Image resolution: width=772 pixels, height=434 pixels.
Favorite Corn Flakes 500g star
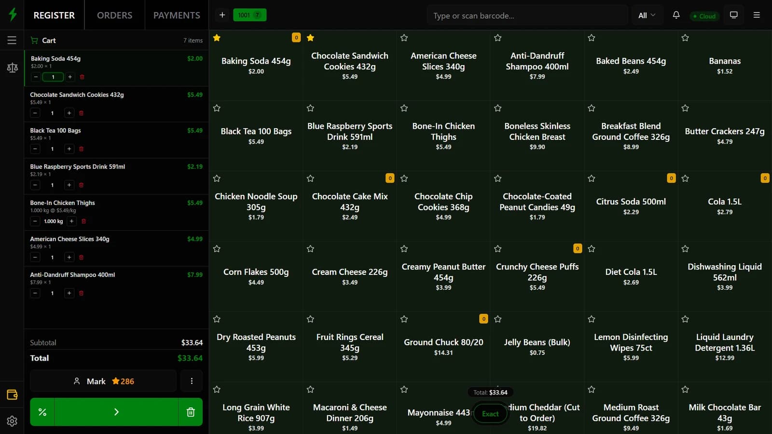(x=217, y=249)
